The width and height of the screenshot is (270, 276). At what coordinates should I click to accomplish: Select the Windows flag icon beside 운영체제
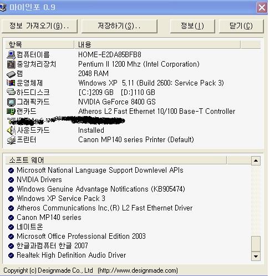[11, 83]
